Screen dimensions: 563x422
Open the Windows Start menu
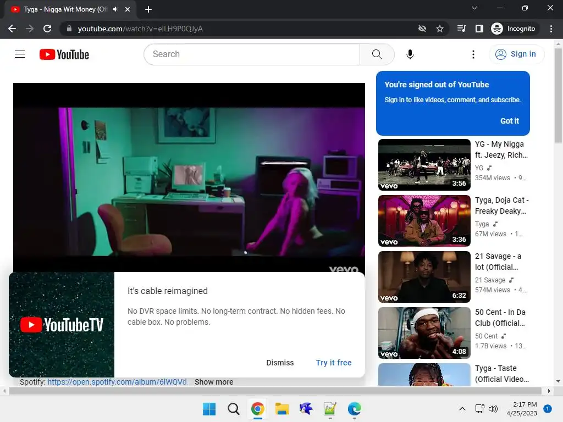[209, 409]
